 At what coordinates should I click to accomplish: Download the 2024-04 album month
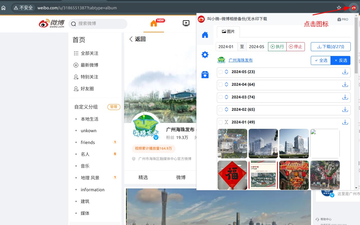tap(345, 85)
